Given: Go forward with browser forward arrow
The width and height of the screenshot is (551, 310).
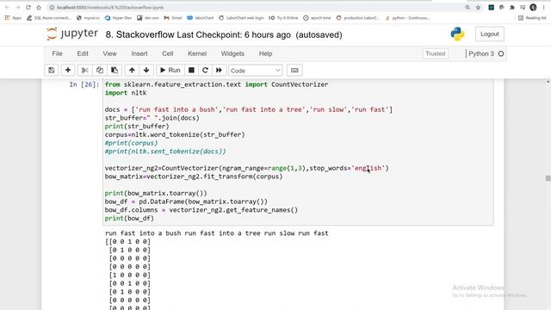Looking at the screenshot, I should 17,8.
